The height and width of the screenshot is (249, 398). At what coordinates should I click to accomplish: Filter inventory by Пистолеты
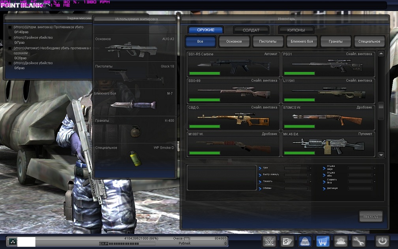coord(268,41)
